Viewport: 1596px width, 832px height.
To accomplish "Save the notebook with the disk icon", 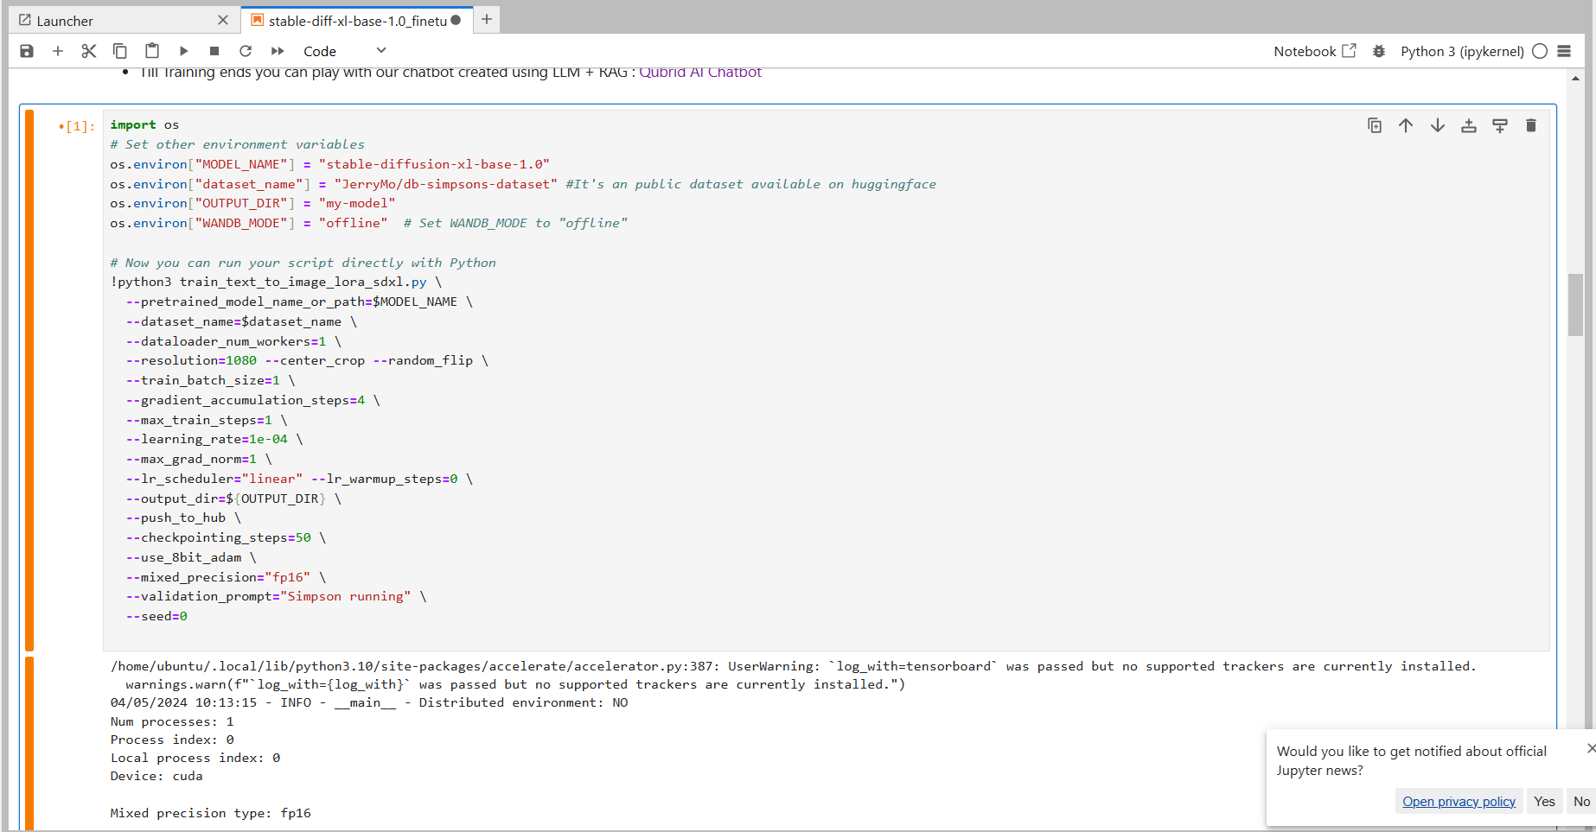I will [27, 51].
